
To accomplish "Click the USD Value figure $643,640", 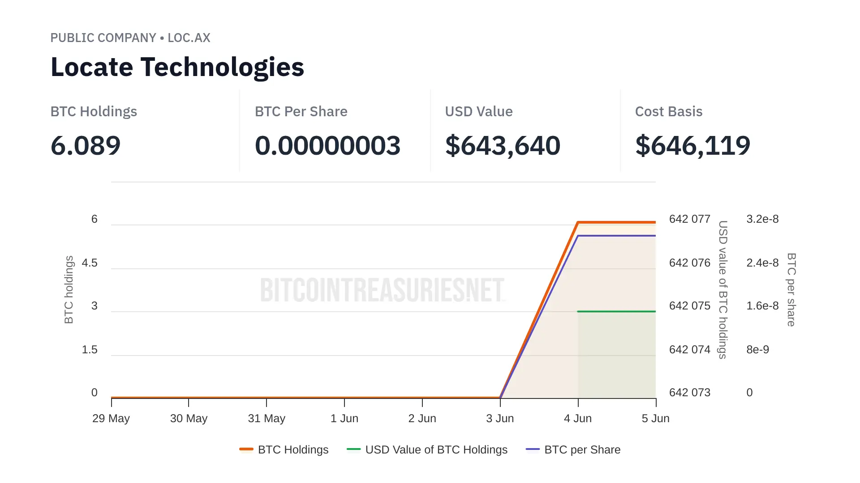I will pyautogui.click(x=503, y=145).
